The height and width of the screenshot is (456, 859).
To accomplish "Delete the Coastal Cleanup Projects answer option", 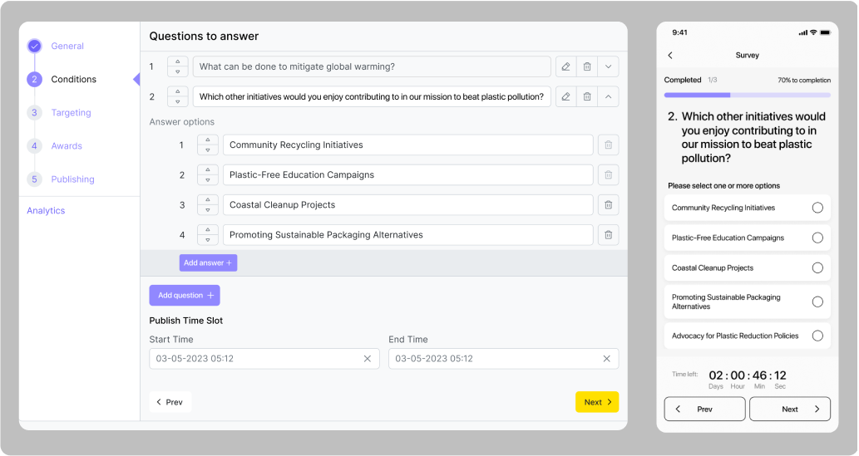I will 608,205.
